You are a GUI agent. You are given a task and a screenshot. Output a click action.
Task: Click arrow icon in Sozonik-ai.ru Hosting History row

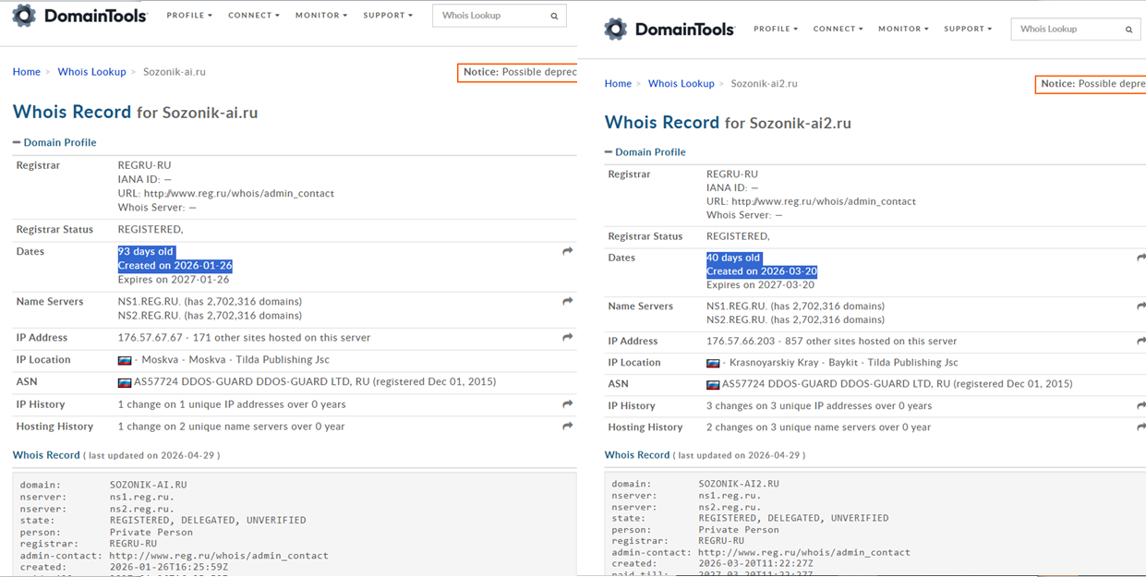(x=567, y=427)
